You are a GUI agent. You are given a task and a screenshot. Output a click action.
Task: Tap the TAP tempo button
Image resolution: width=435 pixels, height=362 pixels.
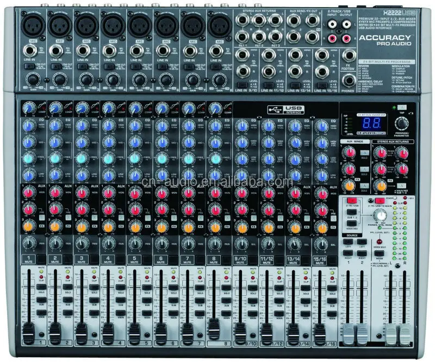402,107
